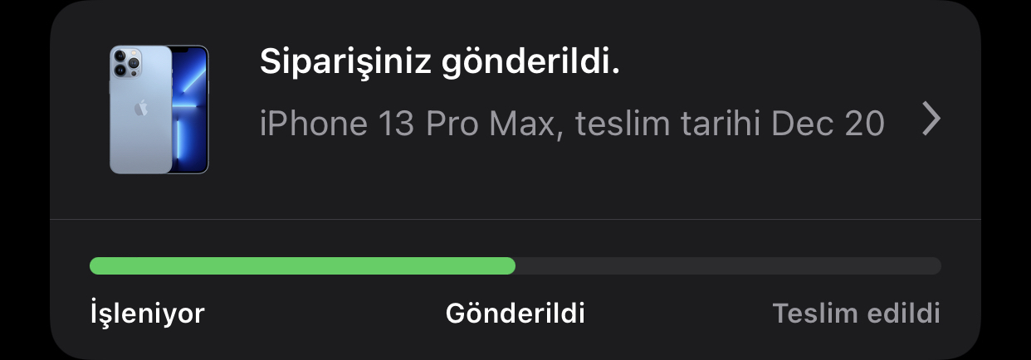Select the "İşleniyor" status label
This screenshot has width=1031, height=360.
[147, 314]
